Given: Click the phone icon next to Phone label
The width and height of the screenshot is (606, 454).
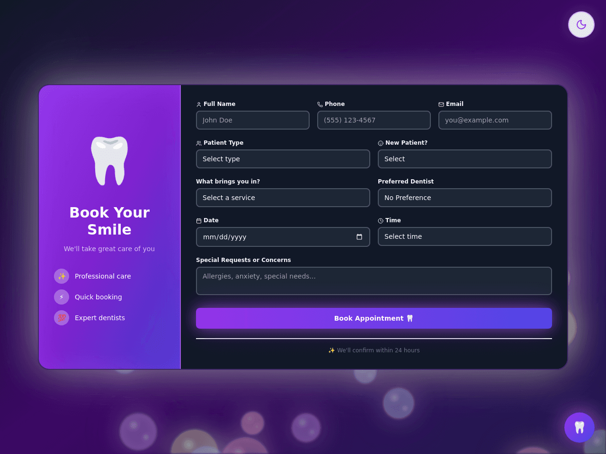Looking at the screenshot, I should (320, 105).
